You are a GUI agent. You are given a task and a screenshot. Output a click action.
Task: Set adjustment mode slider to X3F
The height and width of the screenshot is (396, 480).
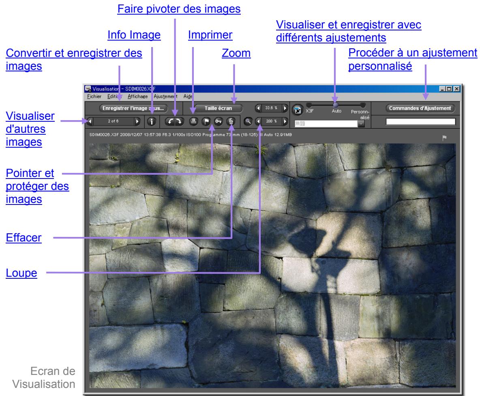[x=309, y=105]
